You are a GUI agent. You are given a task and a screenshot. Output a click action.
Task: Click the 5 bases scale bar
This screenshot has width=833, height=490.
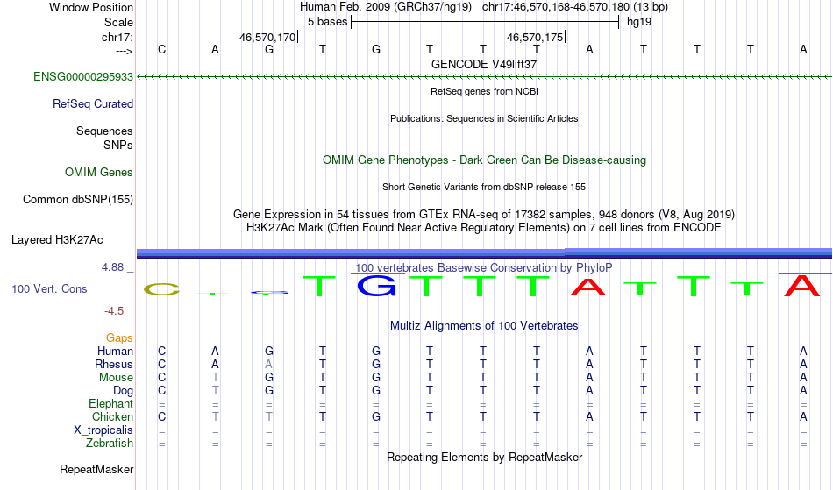pos(485,22)
